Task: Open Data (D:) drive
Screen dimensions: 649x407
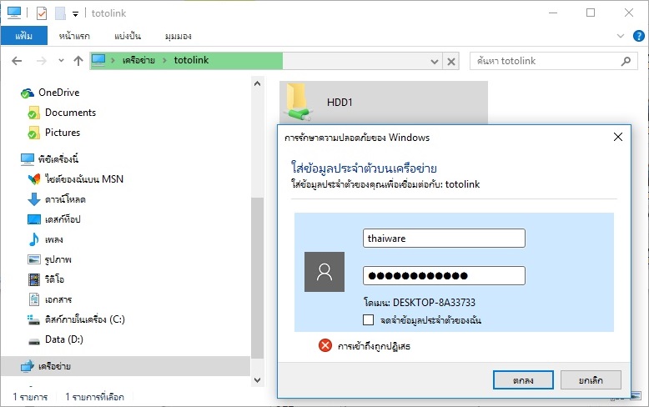Action: pyautogui.click(x=63, y=339)
